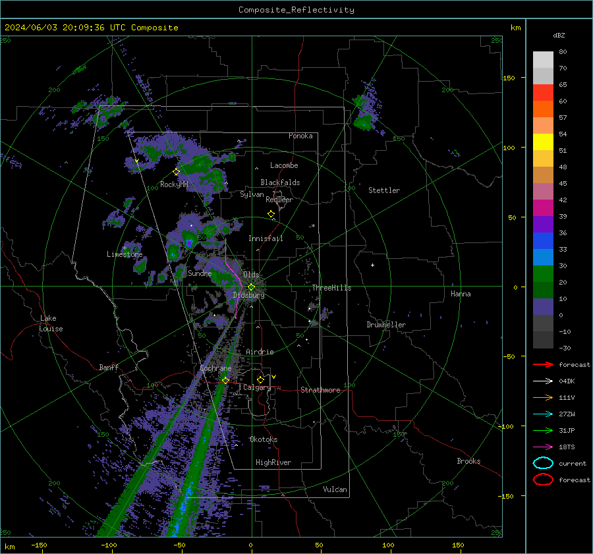Screen dimensions: 593x554
Task: Click the Sundre label
Action: click(200, 273)
